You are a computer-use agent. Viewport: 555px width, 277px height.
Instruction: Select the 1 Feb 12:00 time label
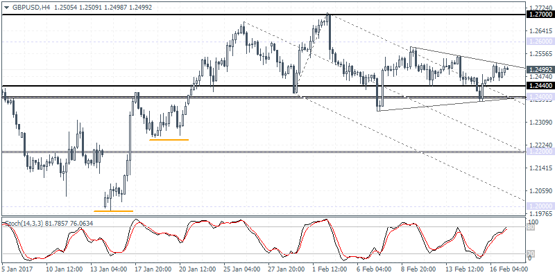click(330, 268)
